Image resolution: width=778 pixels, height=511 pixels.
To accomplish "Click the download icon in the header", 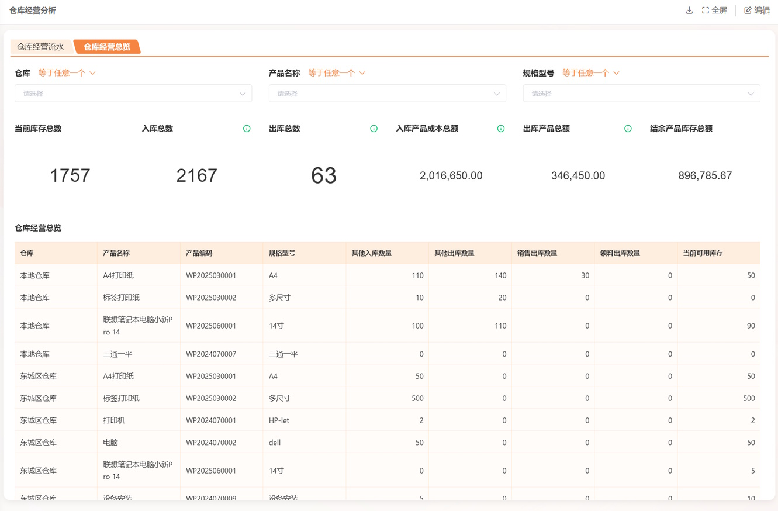I will pyautogui.click(x=689, y=11).
